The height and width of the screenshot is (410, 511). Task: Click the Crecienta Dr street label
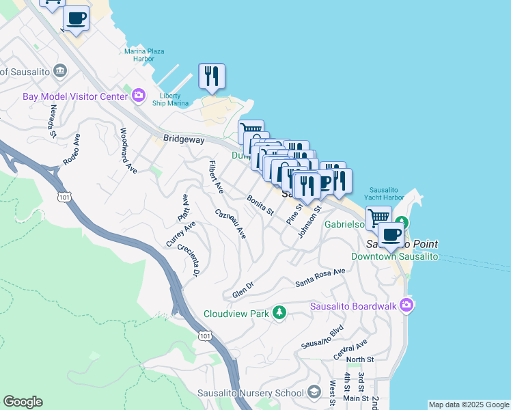tap(188, 260)
